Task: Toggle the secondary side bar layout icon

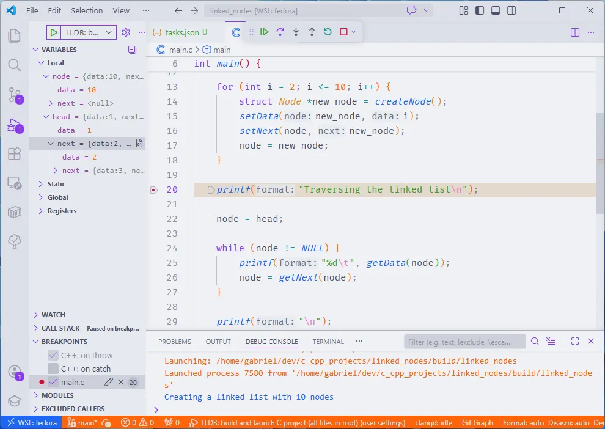Action: pos(512,10)
